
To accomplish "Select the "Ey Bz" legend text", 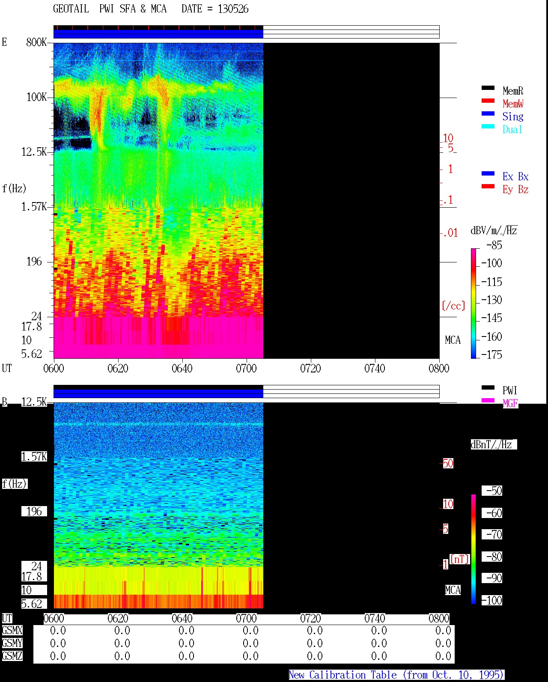I will (x=515, y=189).
